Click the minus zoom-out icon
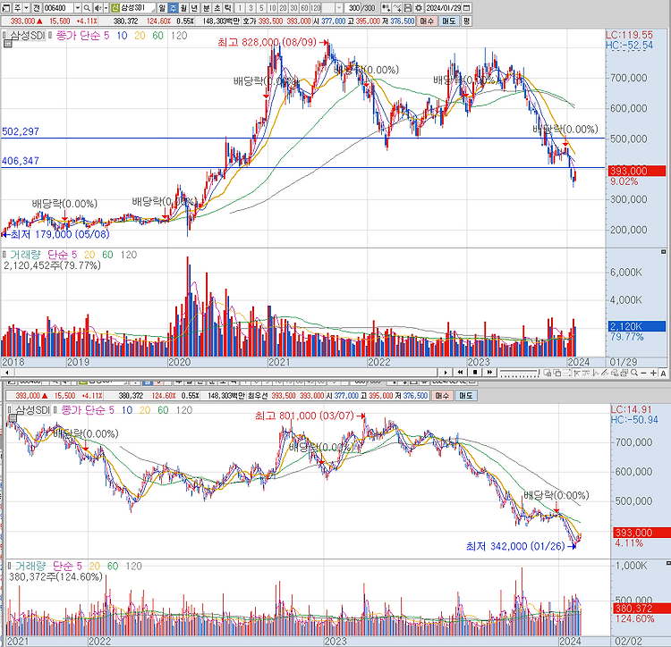This screenshot has width=671, height=647. 643,373
